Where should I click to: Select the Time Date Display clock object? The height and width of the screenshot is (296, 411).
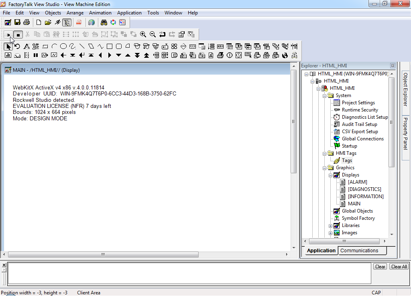239,55
